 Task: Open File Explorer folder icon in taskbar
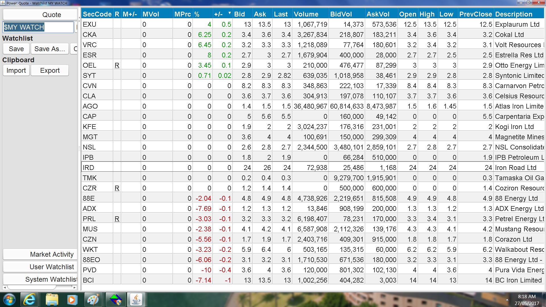pos(52,300)
